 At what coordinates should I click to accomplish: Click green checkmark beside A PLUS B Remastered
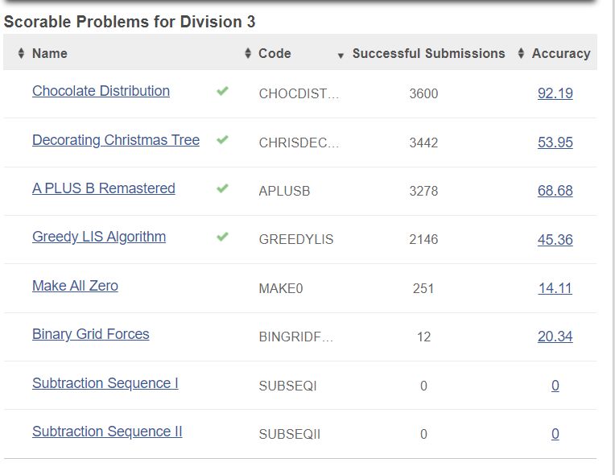(223, 188)
